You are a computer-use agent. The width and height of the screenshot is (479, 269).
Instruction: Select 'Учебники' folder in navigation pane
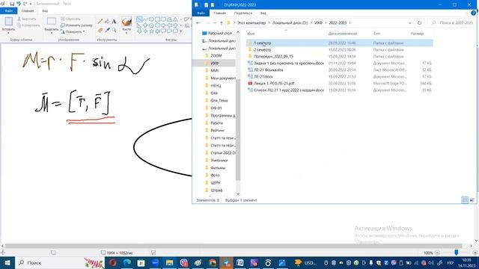[x=219, y=160]
